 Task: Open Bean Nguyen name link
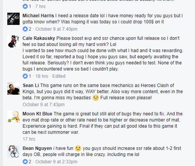click(37, 148)
